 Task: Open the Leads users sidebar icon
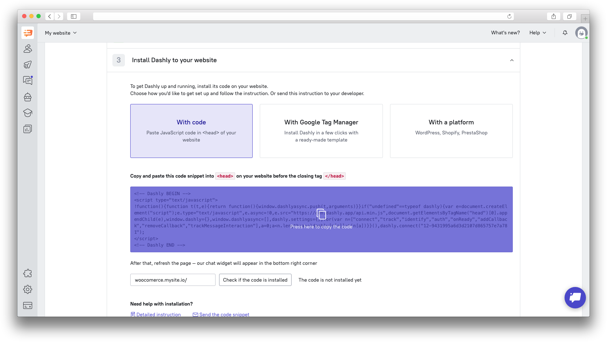[27, 49]
